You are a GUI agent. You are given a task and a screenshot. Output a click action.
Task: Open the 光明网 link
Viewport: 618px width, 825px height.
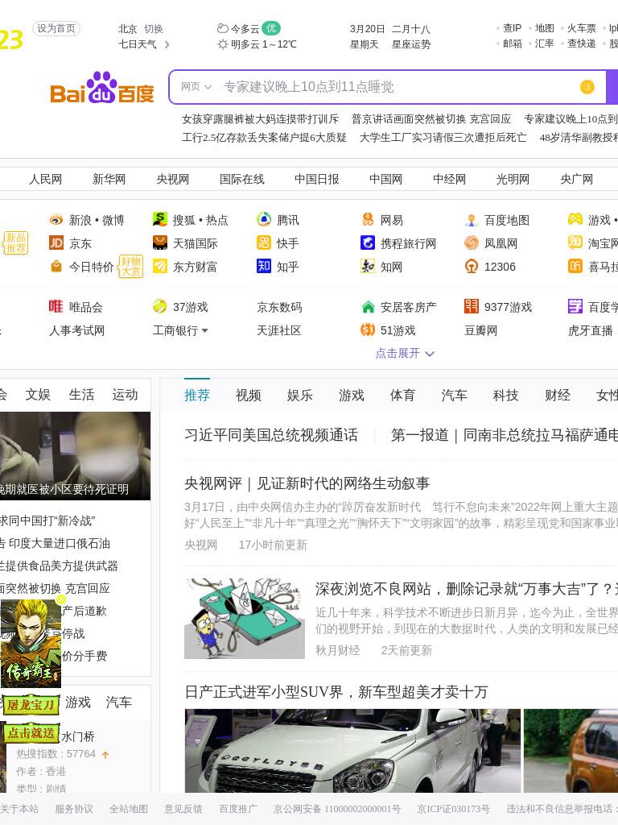(513, 180)
